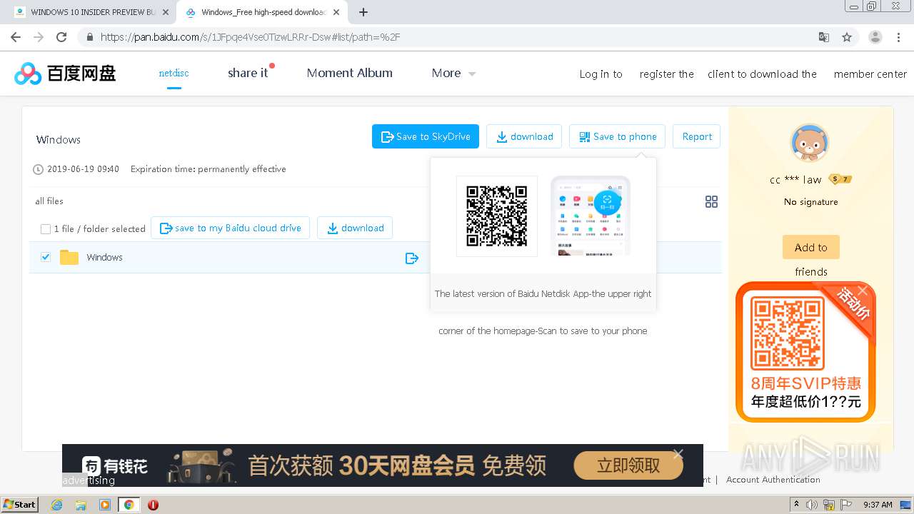Open the Windows folder icon
Image resolution: width=914 pixels, height=514 pixels.
[x=69, y=258]
